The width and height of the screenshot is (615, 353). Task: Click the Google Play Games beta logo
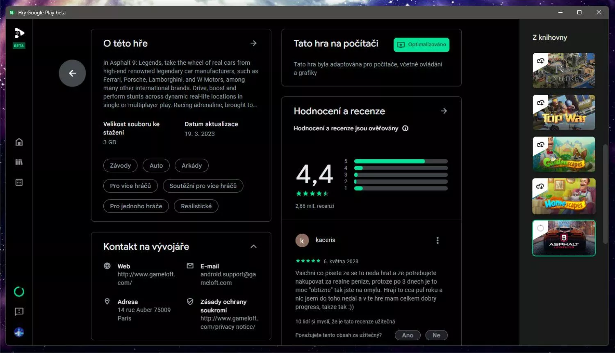click(19, 33)
